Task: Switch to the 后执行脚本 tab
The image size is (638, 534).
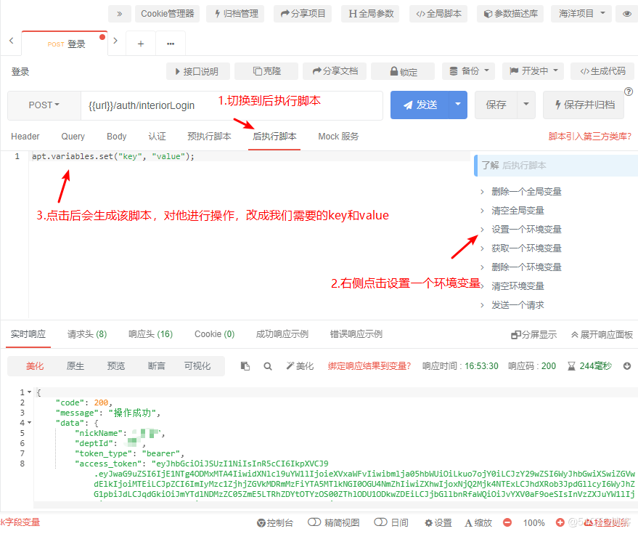Action: point(274,137)
